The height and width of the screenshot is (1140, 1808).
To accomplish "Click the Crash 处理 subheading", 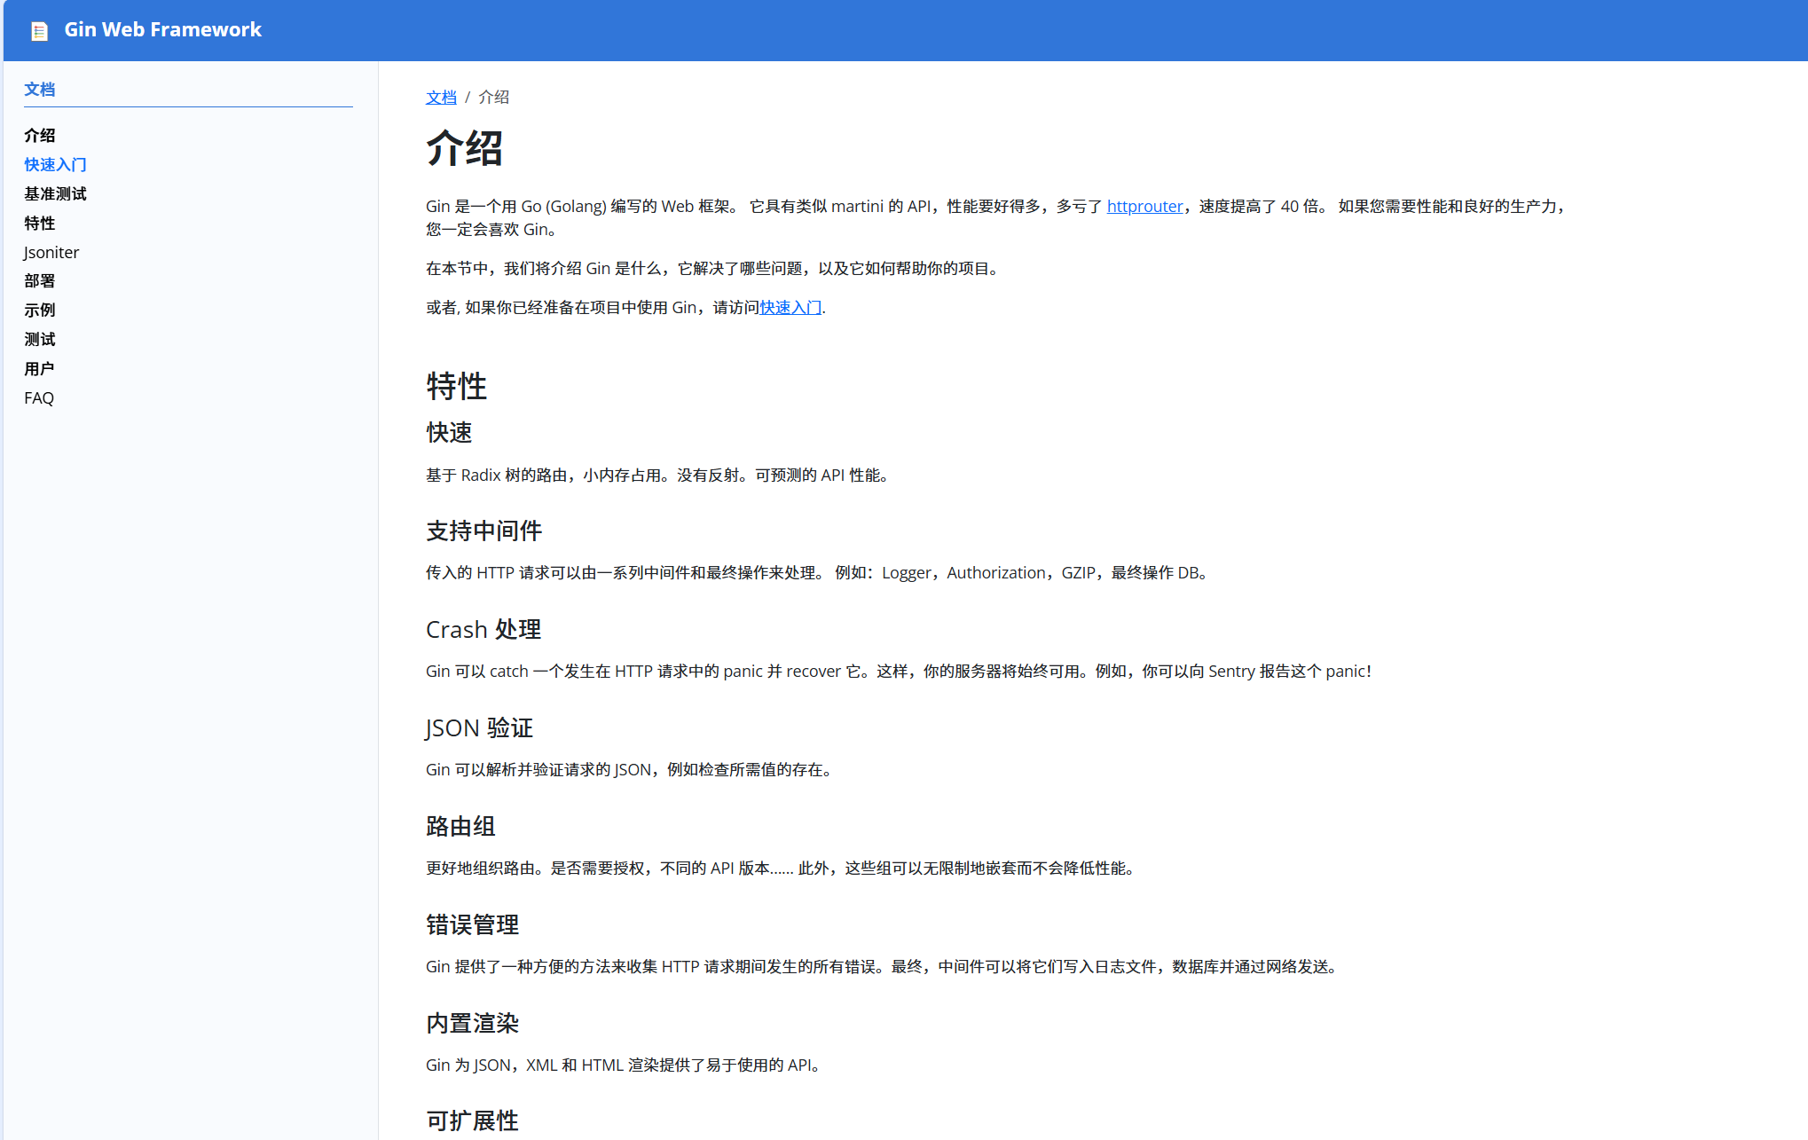I will (x=483, y=630).
